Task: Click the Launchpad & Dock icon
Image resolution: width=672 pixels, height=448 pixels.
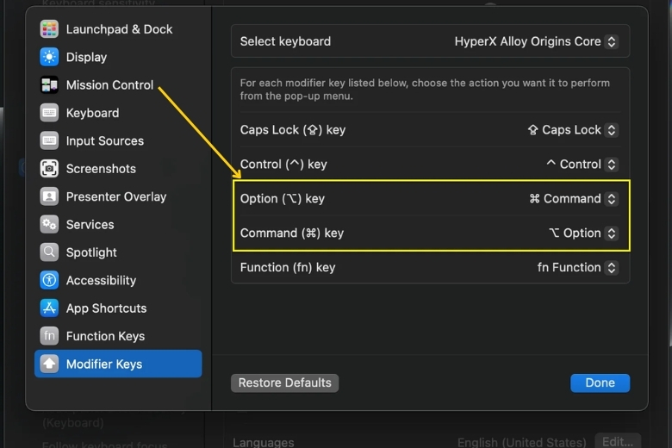Action: click(49, 29)
